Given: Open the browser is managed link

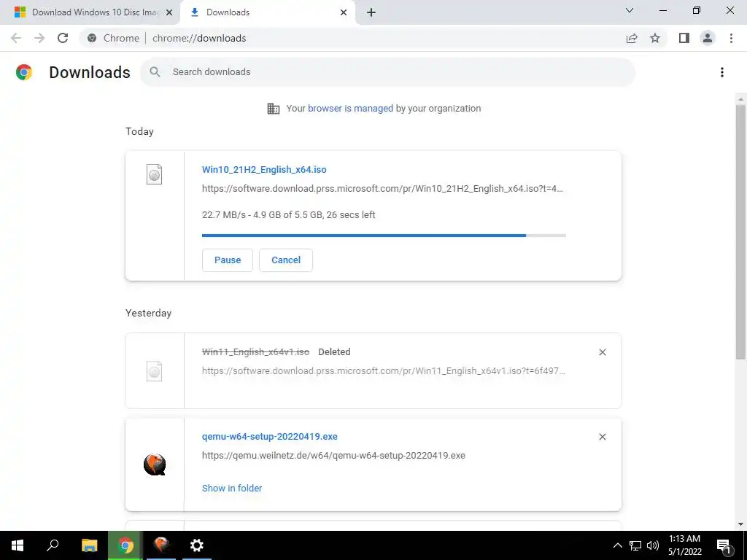Looking at the screenshot, I should tap(350, 109).
